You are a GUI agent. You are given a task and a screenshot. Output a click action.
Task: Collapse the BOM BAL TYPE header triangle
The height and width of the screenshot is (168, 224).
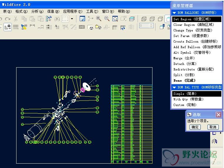pos(174,87)
